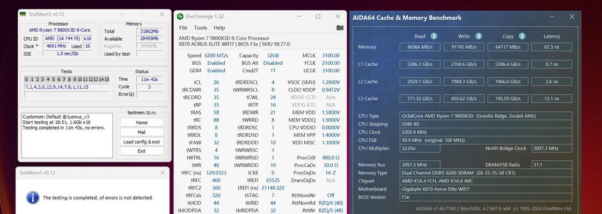
Task: Click the MEM VDD value 1.5800V
Action: [x=331, y=112]
